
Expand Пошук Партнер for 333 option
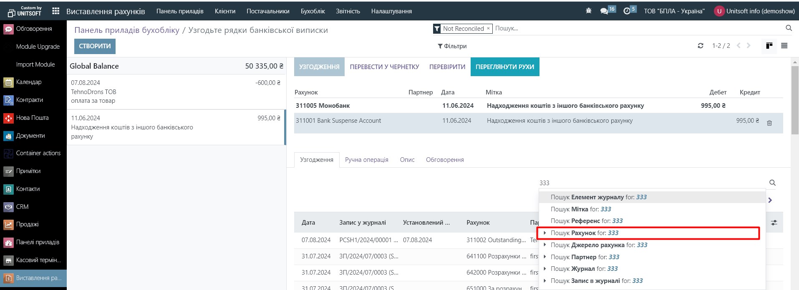click(545, 257)
